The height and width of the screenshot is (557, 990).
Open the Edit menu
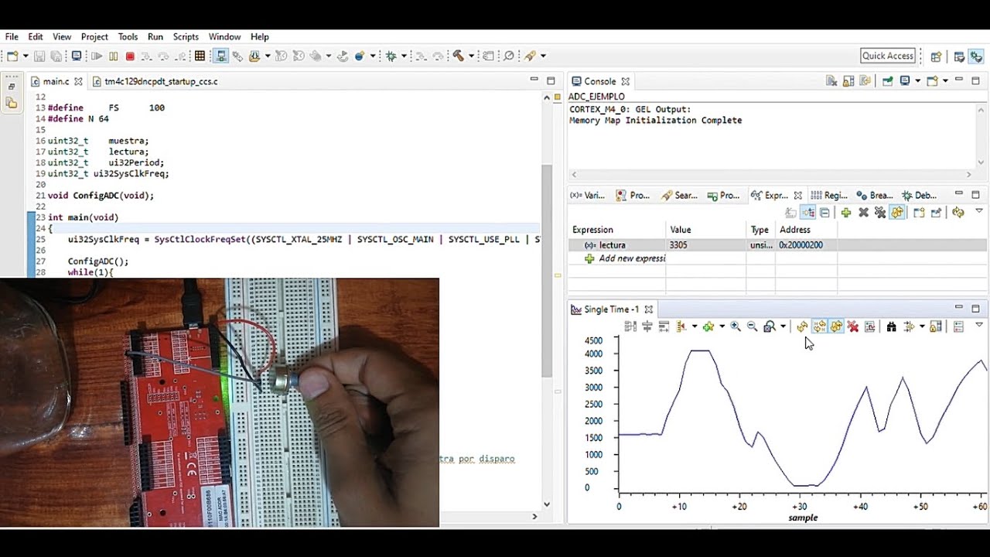[36, 36]
